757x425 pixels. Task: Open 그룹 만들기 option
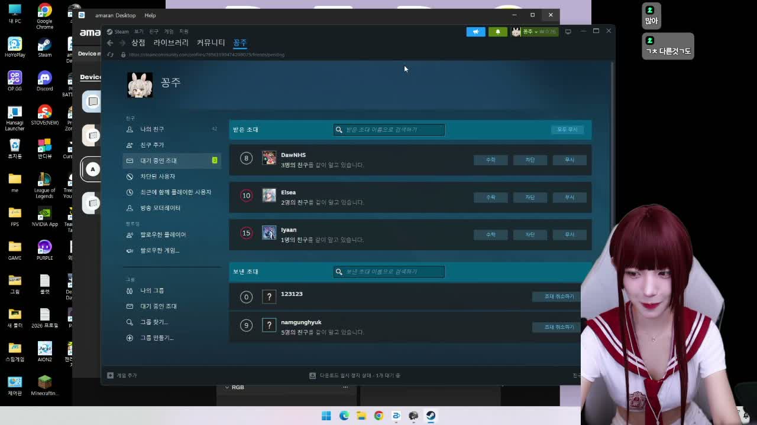(x=172, y=338)
